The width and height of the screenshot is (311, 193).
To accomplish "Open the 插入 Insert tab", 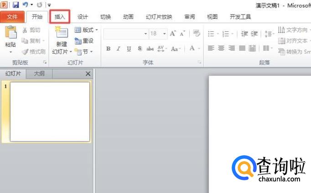I will 60,17.
